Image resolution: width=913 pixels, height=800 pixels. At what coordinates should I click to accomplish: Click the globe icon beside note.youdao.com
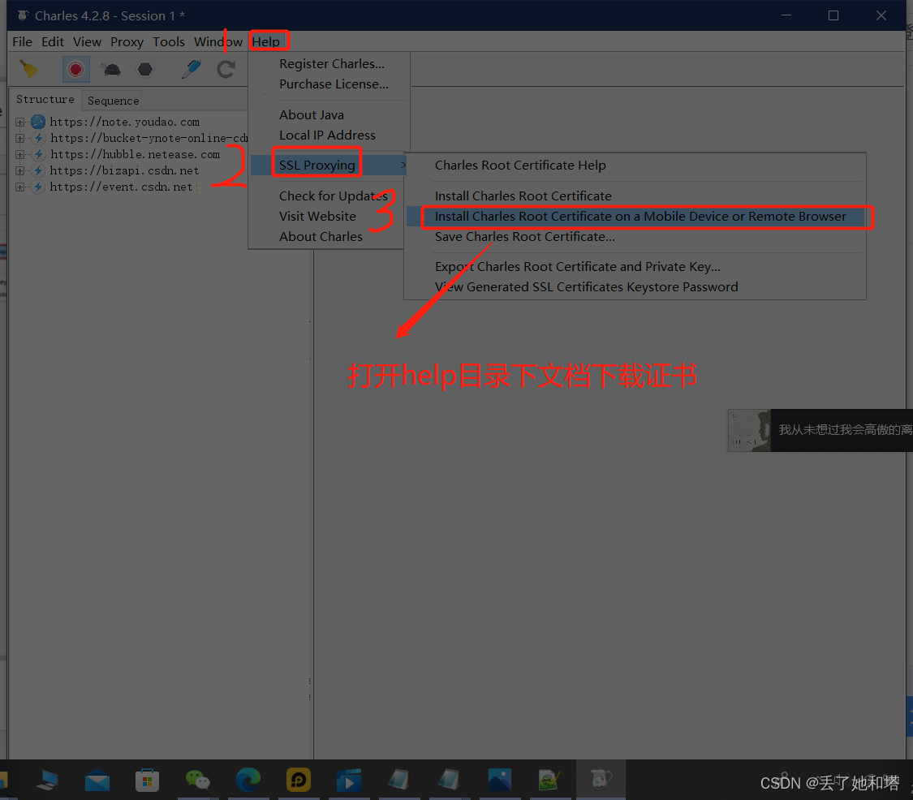point(38,122)
